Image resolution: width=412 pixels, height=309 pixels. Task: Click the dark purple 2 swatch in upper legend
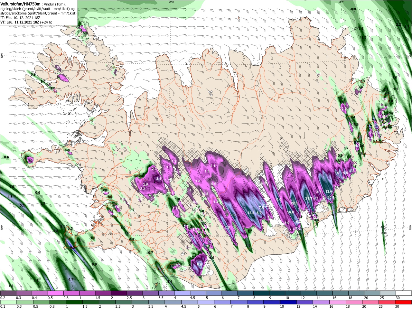pos(118,293)
